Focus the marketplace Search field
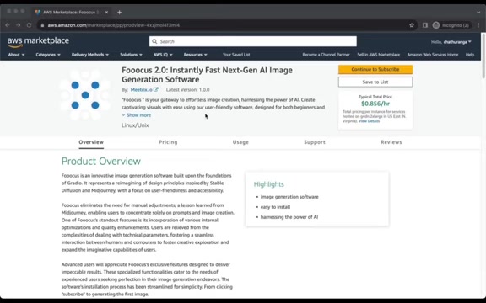The height and width of the screenshot is (303, 486). 253,41
